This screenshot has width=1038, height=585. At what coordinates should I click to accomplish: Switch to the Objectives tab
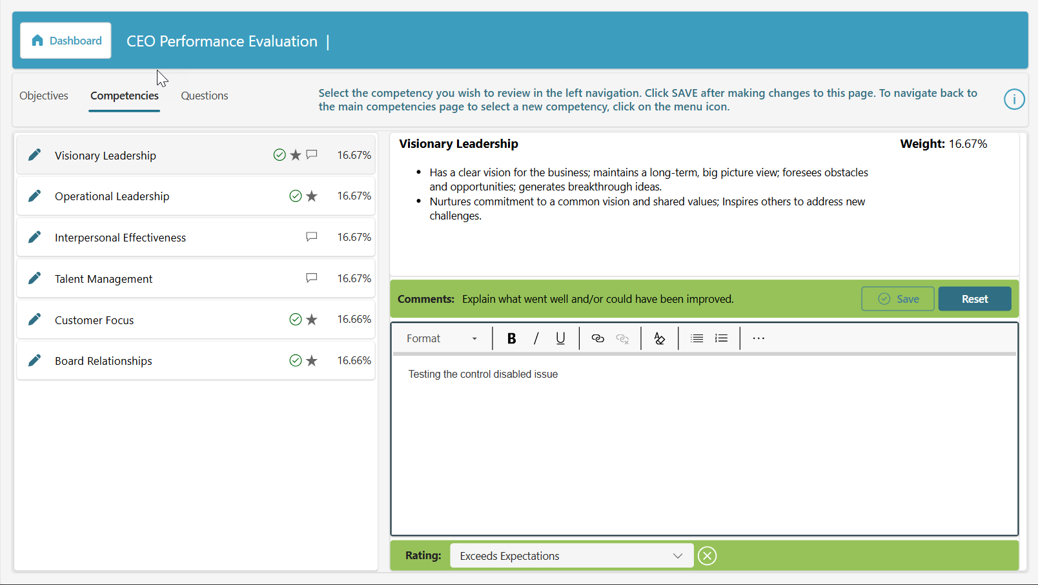pyautogui.click(x=44, y=96)
